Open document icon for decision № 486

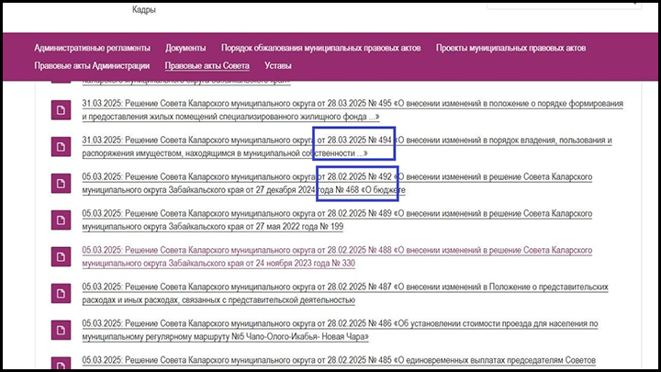tap(61, 331)
